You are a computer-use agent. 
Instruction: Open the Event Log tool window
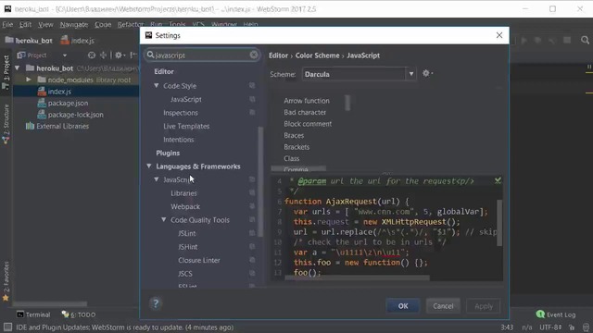tap(556, 314)
